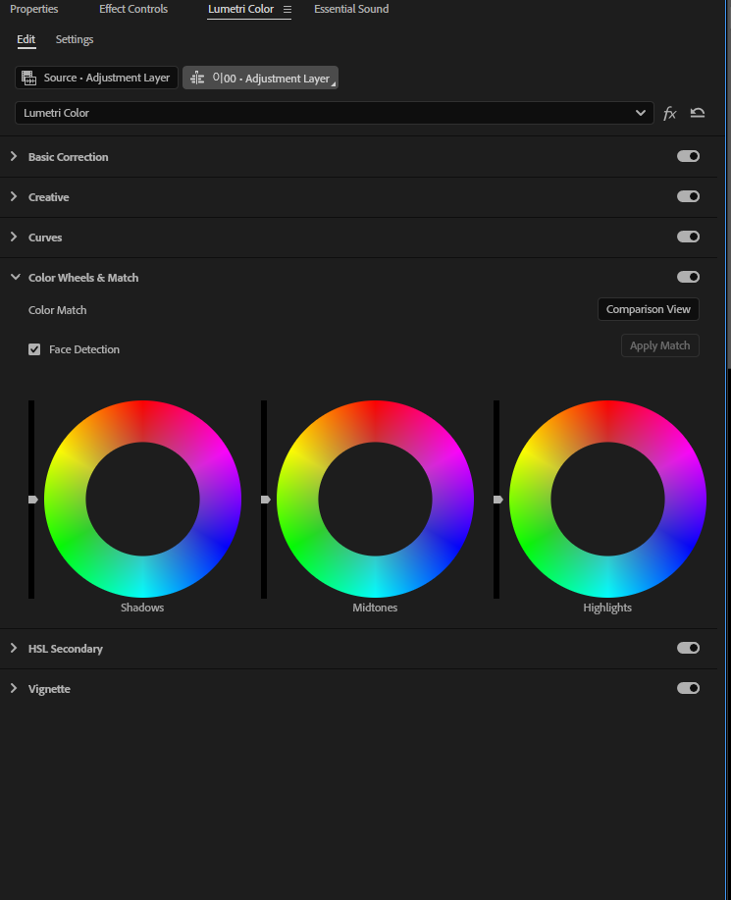
Task: Select the Source Adjustment Layer button
Action: (x=96, y=78)
